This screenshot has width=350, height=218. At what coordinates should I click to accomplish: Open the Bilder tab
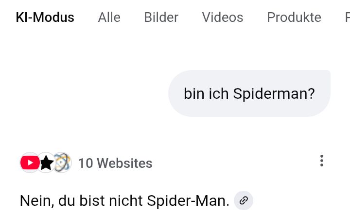[161, 18]
